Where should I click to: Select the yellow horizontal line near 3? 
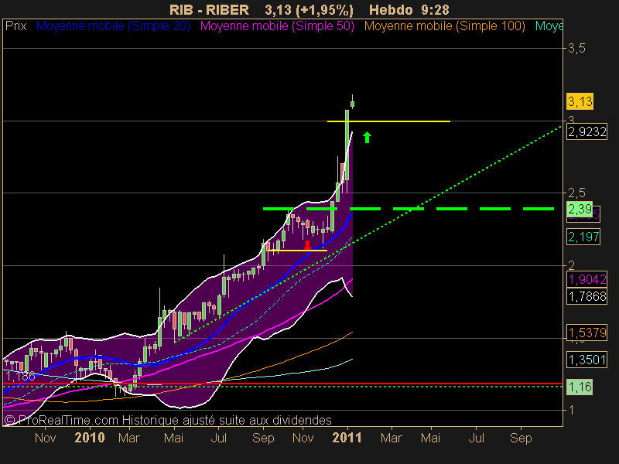pyautogui.click(x=389, y=121)
